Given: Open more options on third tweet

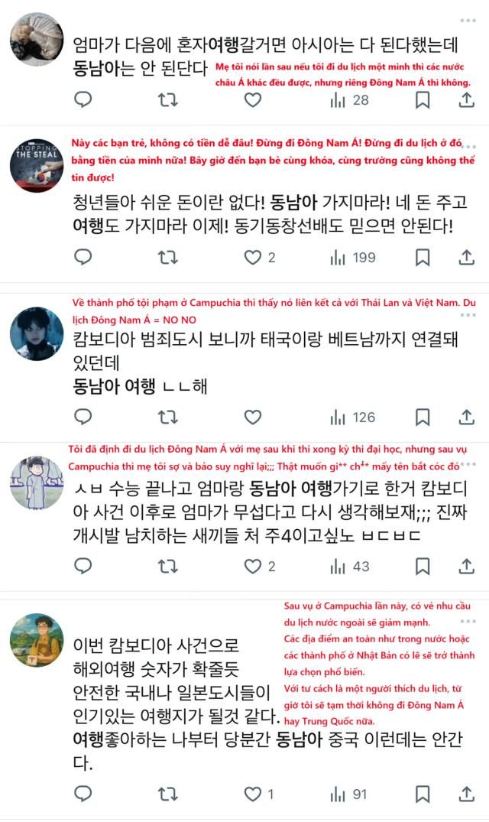Looking at the screenshot, I should (468, 315).
